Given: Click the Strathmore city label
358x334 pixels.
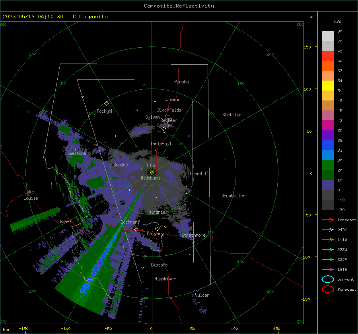Looking at the screenshot, I should pyautogui.click(x=193, y=235).
